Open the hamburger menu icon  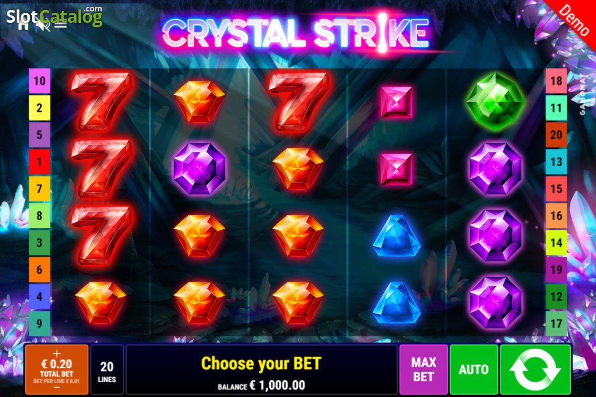61,25
